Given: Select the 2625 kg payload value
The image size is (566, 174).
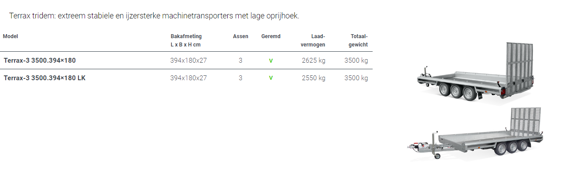Looking at the screenshot, I should tap(314, 60).
